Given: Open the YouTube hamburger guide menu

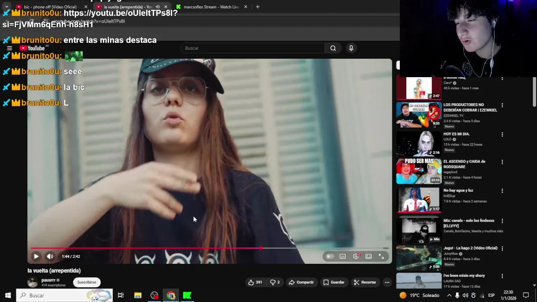Looking at the screenshot, I should pyautogui.click(x=9, y=48).
